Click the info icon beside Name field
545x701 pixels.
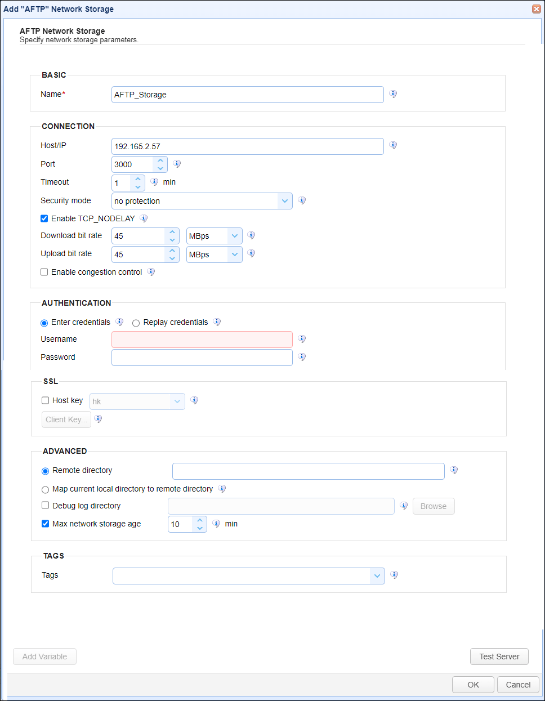(393, 94)
